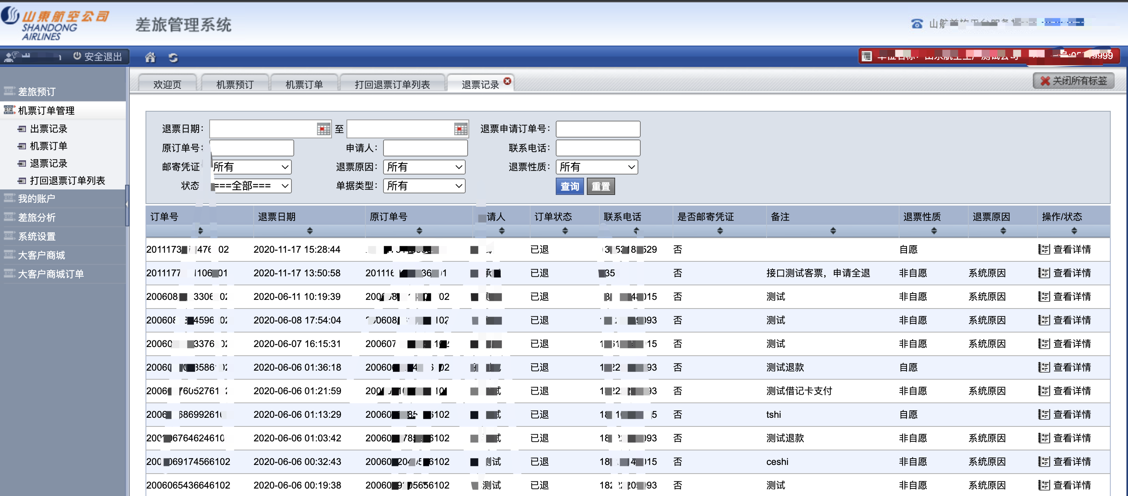Screen dimensions: 1128x496
Task: Click 关闭所有标签 button
Action: click(x=1073, y=81)
